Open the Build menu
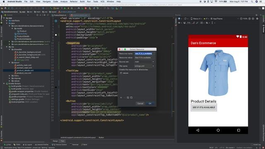Screen dimensions: 265x149 [x=82, y=2]
